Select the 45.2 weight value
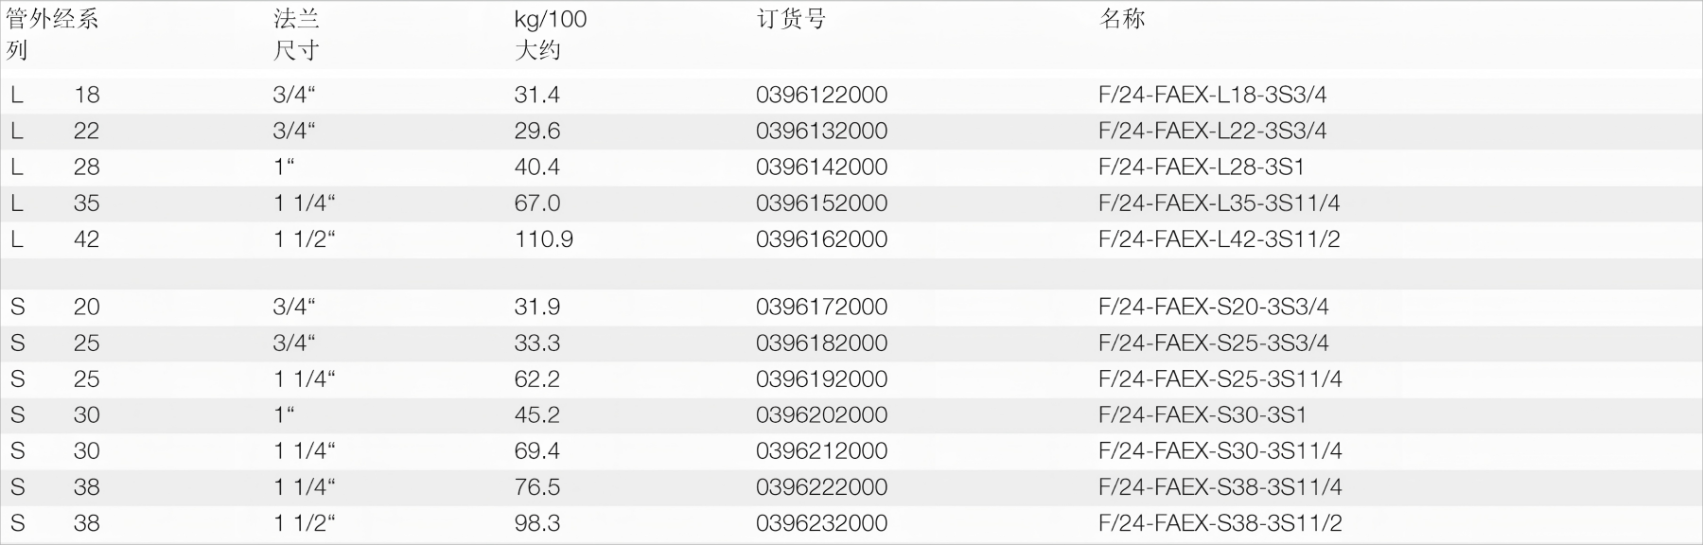Viewport: 1703px width, 545px height. [x=536, y=415]
